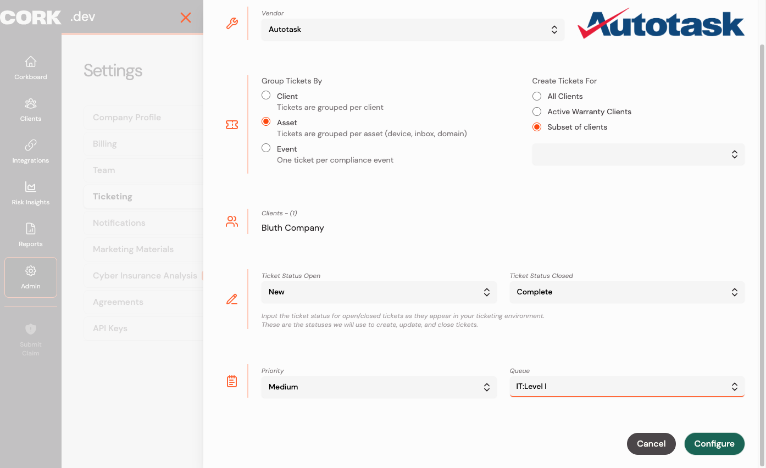The height and width of the screenshot is (468, 766).
Task: Switch to Team settings section
Action: pyautogui.click(x=143, y=170)
